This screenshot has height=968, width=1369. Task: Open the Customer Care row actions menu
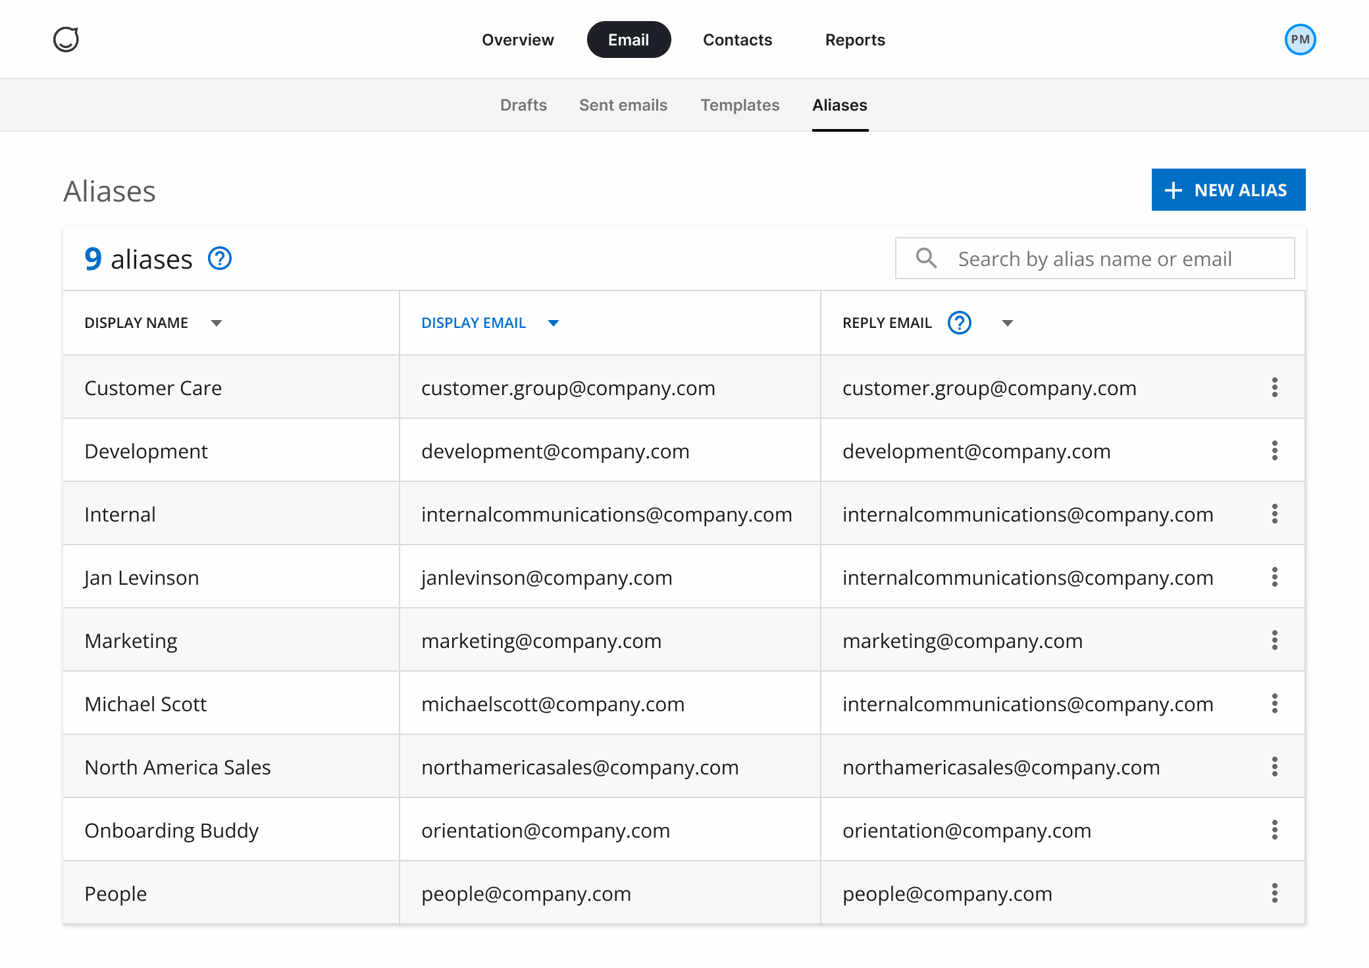pyautogui.click(x=1275, y=387)
